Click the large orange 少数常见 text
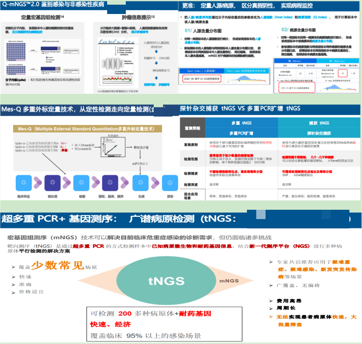This screenshot has width=362, height=344. click(x=57, y=265)
